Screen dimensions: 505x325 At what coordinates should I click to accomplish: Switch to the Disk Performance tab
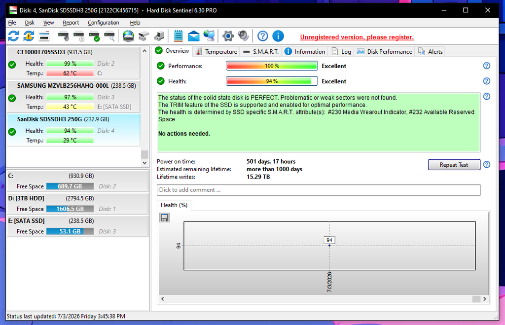click(x=384, y=51)
